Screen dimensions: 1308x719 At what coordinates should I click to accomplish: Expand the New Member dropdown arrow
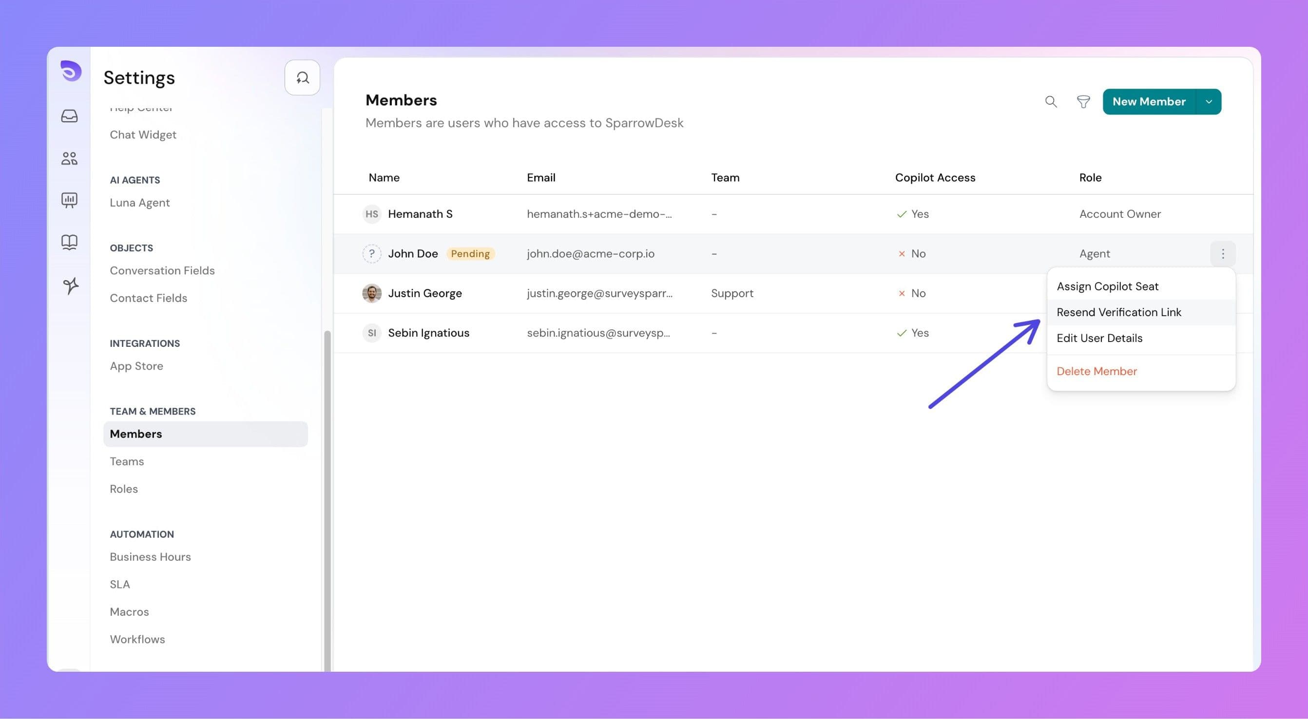tap(1209, 101)
